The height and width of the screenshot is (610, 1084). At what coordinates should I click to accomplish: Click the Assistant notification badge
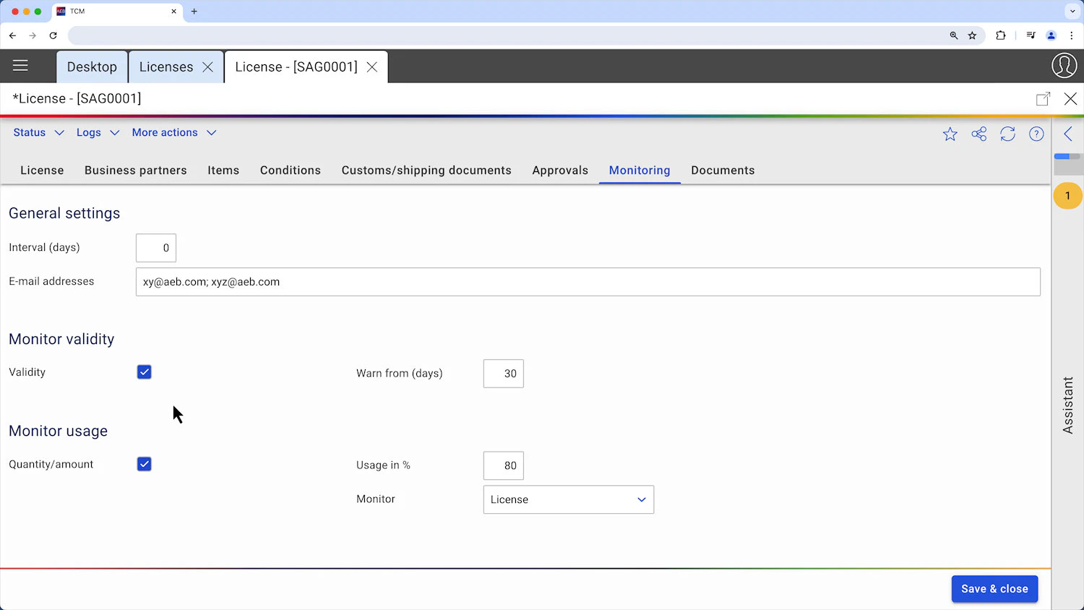pyautogui.click(x=1067, y=195)
